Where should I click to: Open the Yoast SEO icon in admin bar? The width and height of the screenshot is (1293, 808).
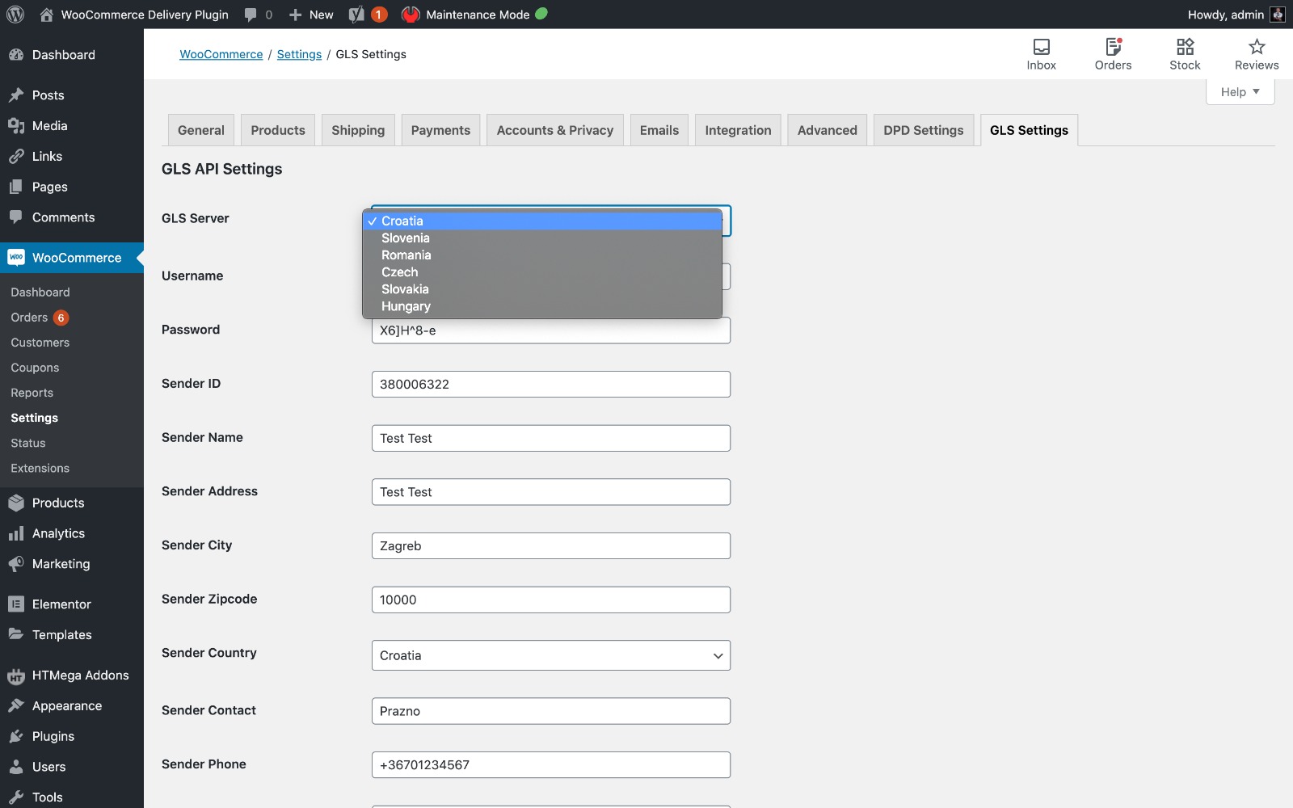pos(356,15)
